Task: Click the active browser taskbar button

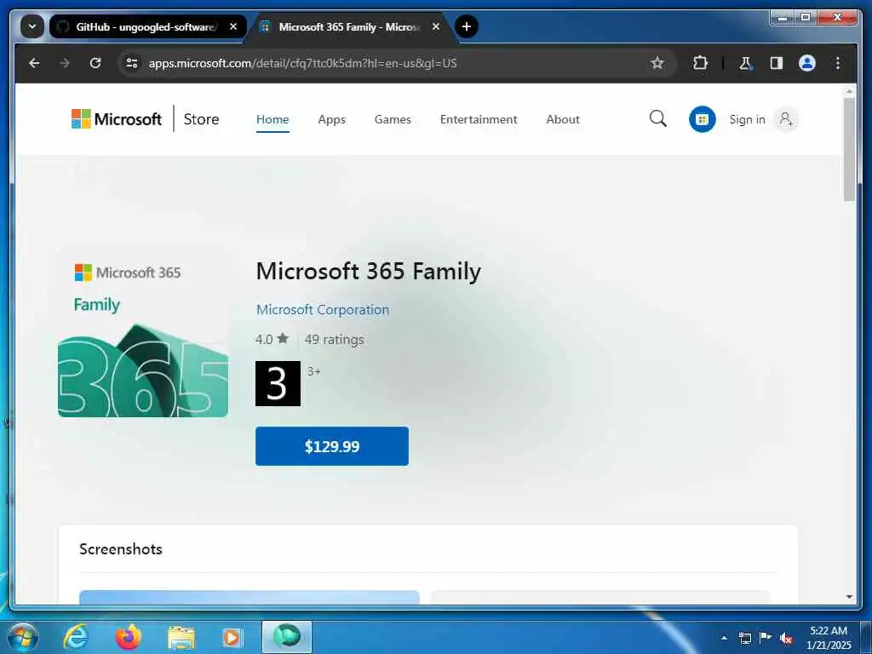Action: click(286, 637)
